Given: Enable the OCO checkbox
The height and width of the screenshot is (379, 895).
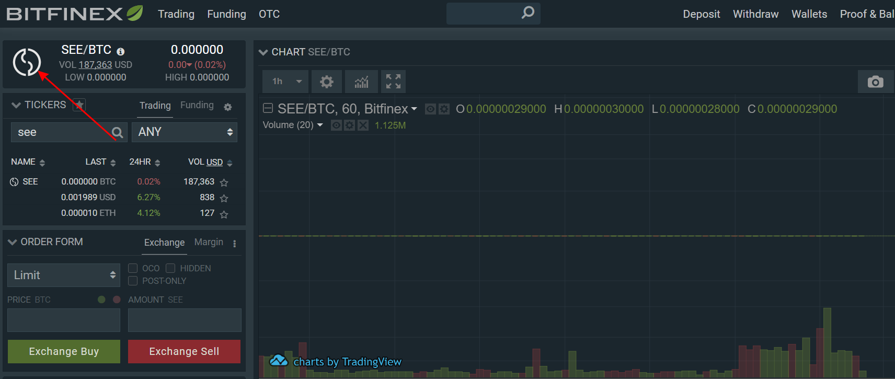Looking at the screenshot, I should click(x=133, y=268).
